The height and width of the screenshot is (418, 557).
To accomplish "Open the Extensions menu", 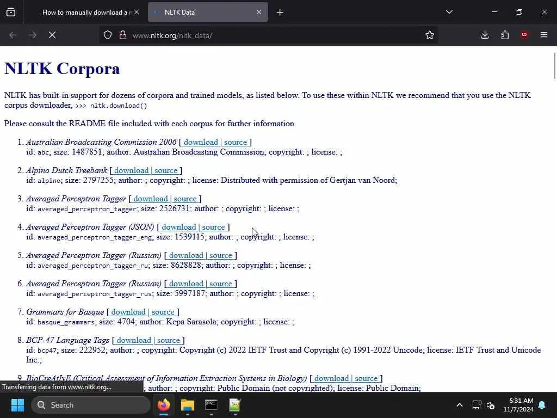I will click(x=505, y=35).
